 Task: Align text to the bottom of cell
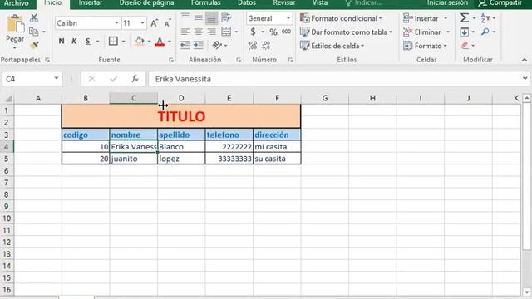(211, 18)
